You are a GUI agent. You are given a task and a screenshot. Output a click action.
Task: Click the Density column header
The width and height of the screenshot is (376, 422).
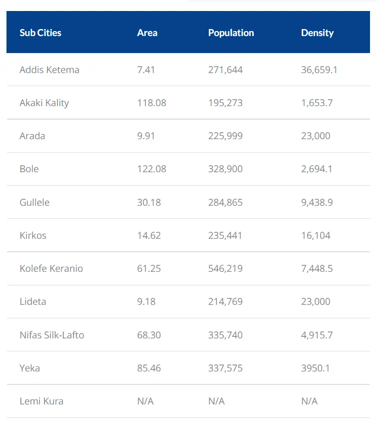point(317,33)
